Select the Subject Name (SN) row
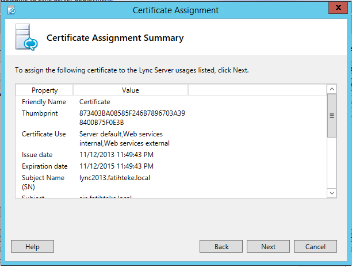Image resolution: width=352 pixels, height=267 pixels. (171, 182)
